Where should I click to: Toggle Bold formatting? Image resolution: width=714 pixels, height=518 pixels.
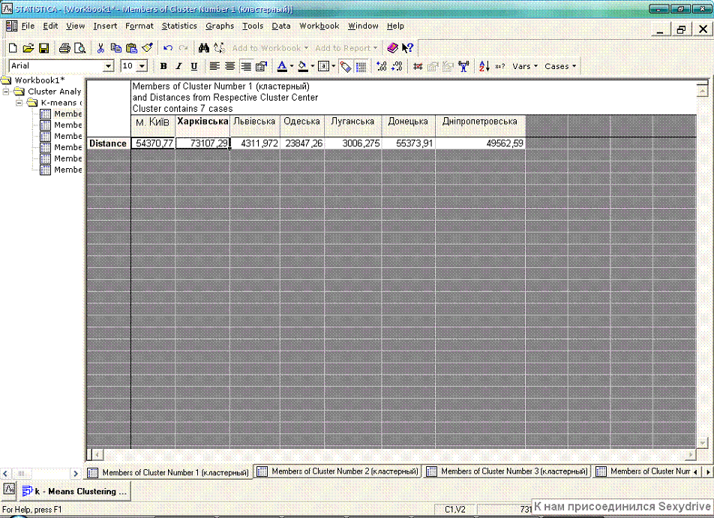[x=163, y=66]
